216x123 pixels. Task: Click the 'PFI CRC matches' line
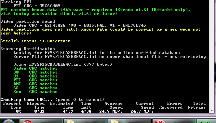35,80
